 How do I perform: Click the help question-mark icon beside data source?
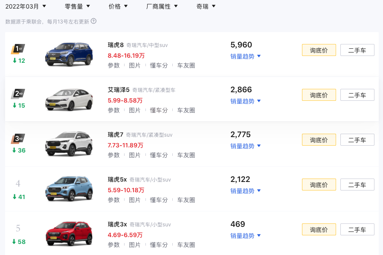click(93, 21)
